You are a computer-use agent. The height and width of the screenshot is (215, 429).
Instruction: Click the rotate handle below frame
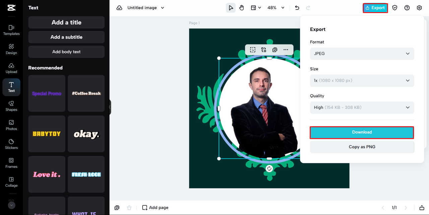(x=269, y=169)
